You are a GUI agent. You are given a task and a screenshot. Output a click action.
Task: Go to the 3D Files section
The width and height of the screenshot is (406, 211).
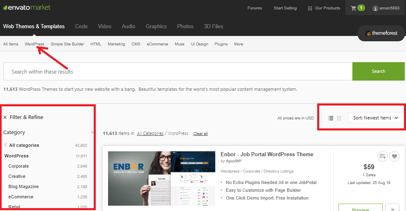[x=213, y=26]
